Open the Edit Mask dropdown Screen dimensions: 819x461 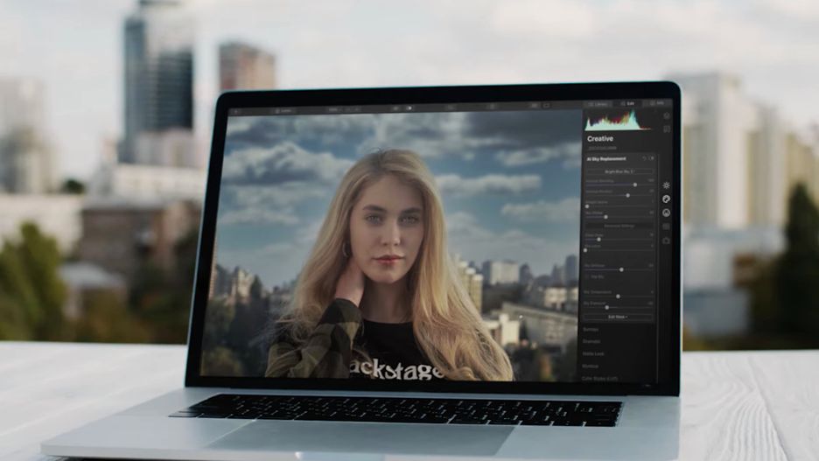(618, 317)
